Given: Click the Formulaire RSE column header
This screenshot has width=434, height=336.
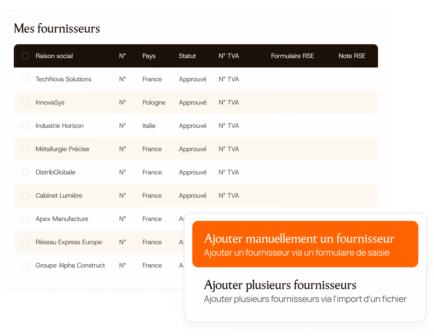Looking at the screenshot, I should pyautogui.click(x=292, y=56).
